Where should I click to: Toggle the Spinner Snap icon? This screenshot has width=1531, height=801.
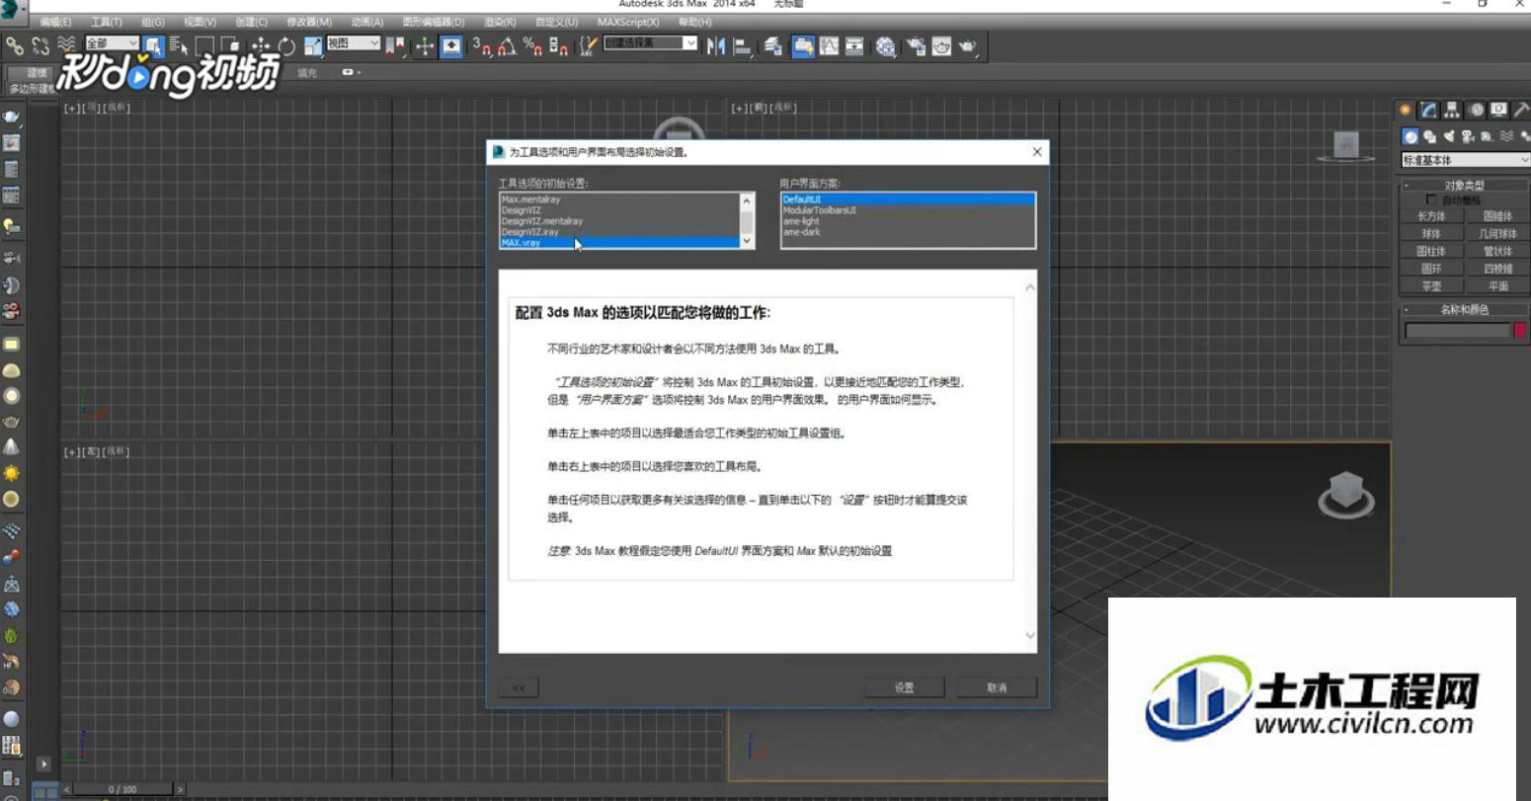pos(559,45)
